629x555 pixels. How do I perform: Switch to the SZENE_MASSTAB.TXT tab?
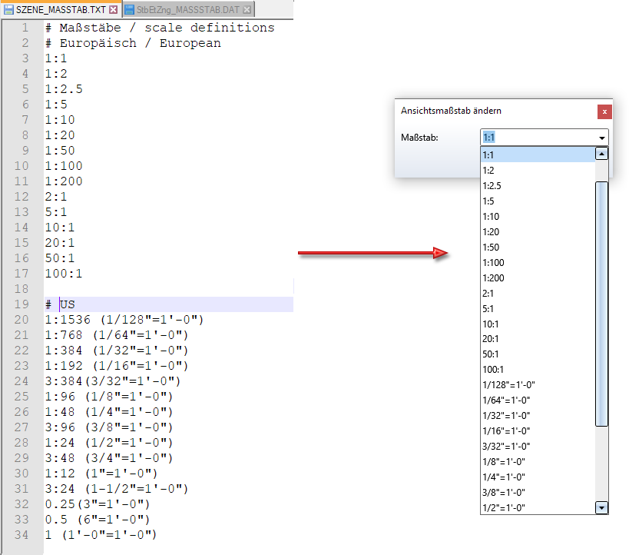61,10
